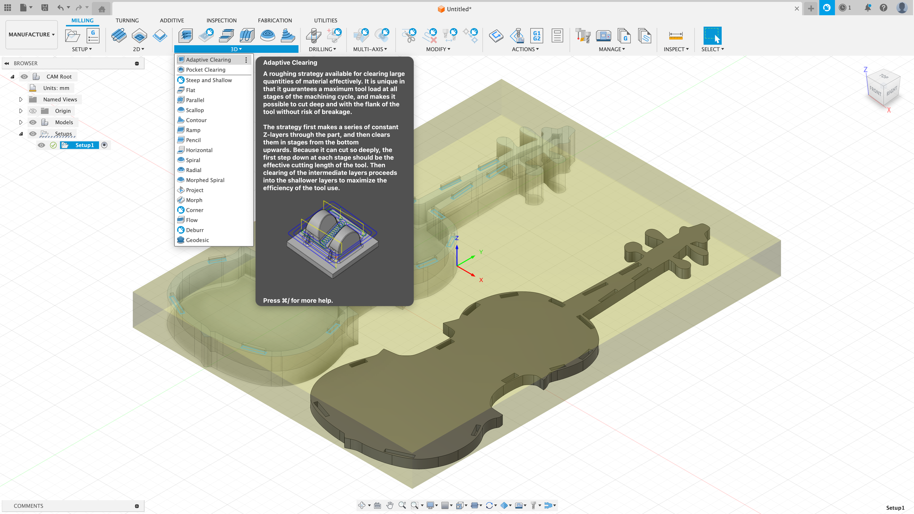Screen dimensions: 914x514
Task: Open the MANUFACTURE workspace dropdown
Action: pos(32,34)
